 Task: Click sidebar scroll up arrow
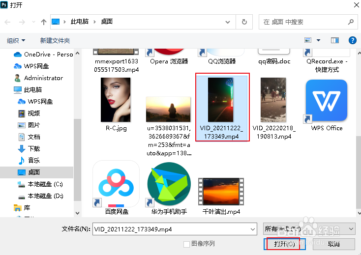(78, 53)
